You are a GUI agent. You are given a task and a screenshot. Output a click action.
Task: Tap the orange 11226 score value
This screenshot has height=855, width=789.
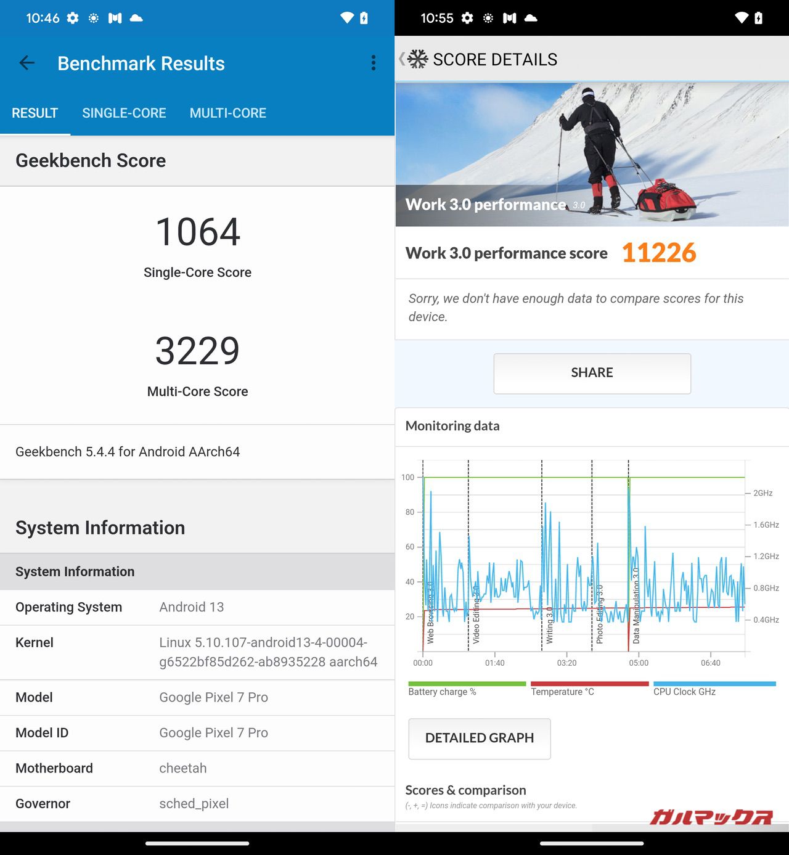point(658,253)
